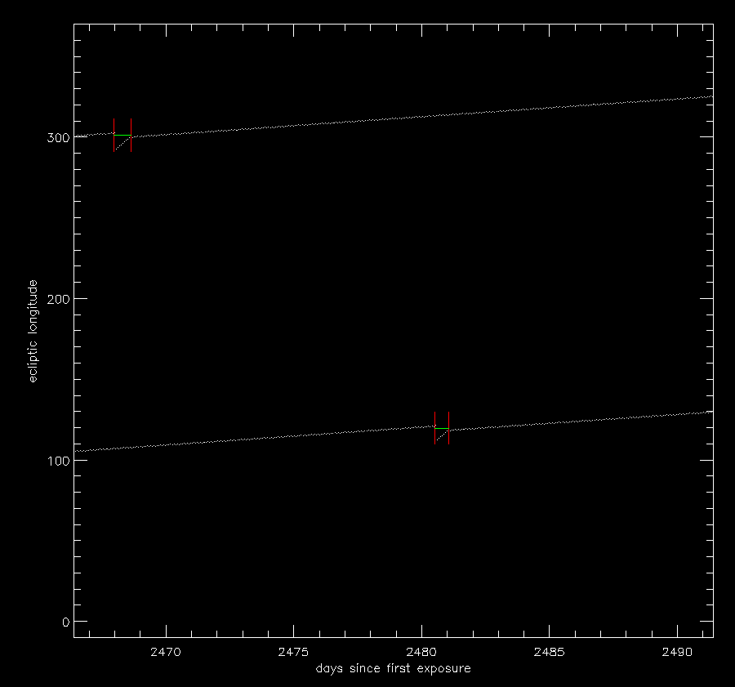Click the x-axis tick label 2480
The width and height of the screenshot is (735, 687).
[421, 652]
